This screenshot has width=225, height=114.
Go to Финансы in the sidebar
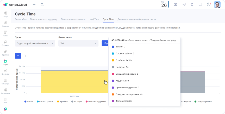5,72
